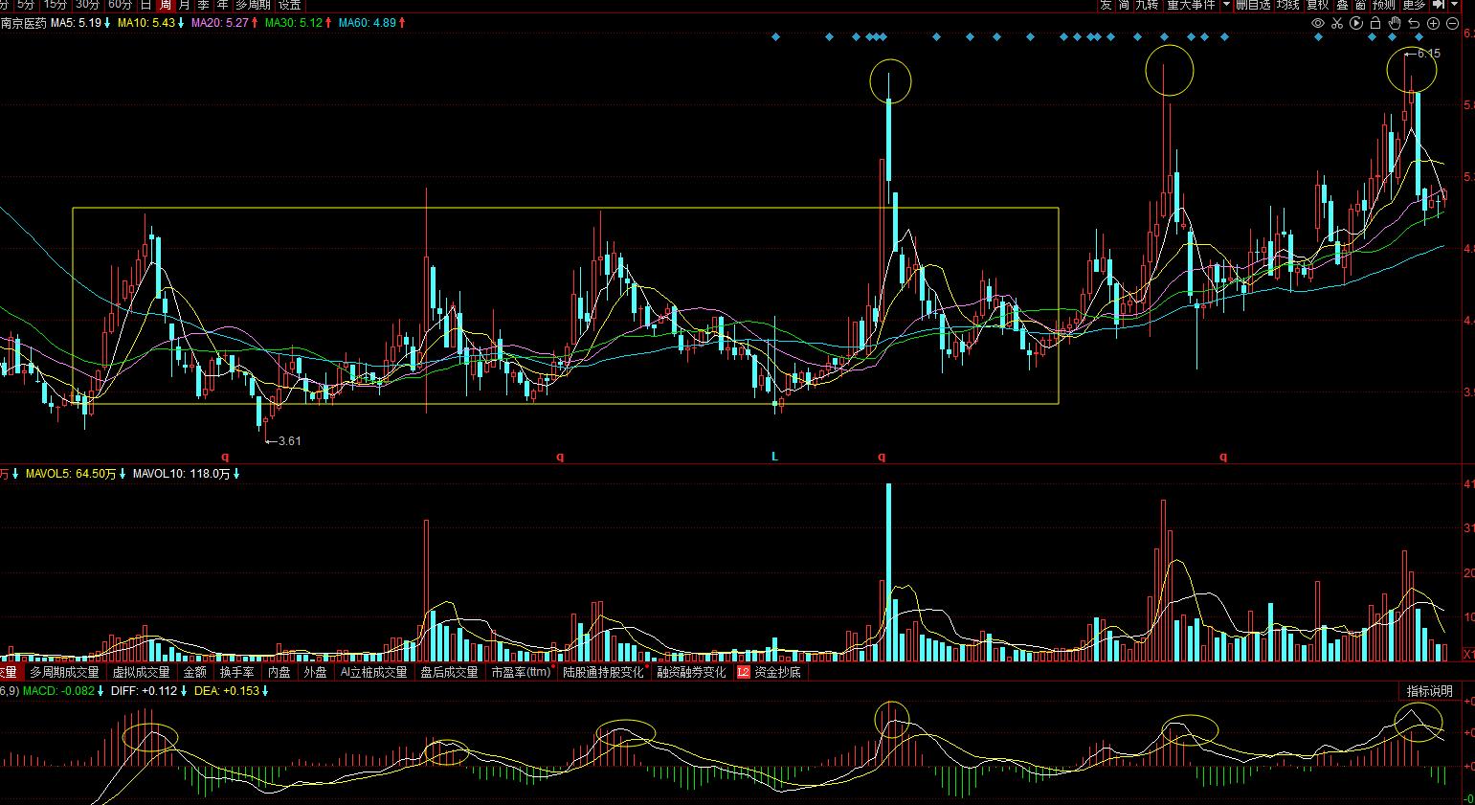The width and height of the screenshot is (1475, 805).
Task: Click the arrow-to-bar collapse panel icon
Action: coord(1440,5)
